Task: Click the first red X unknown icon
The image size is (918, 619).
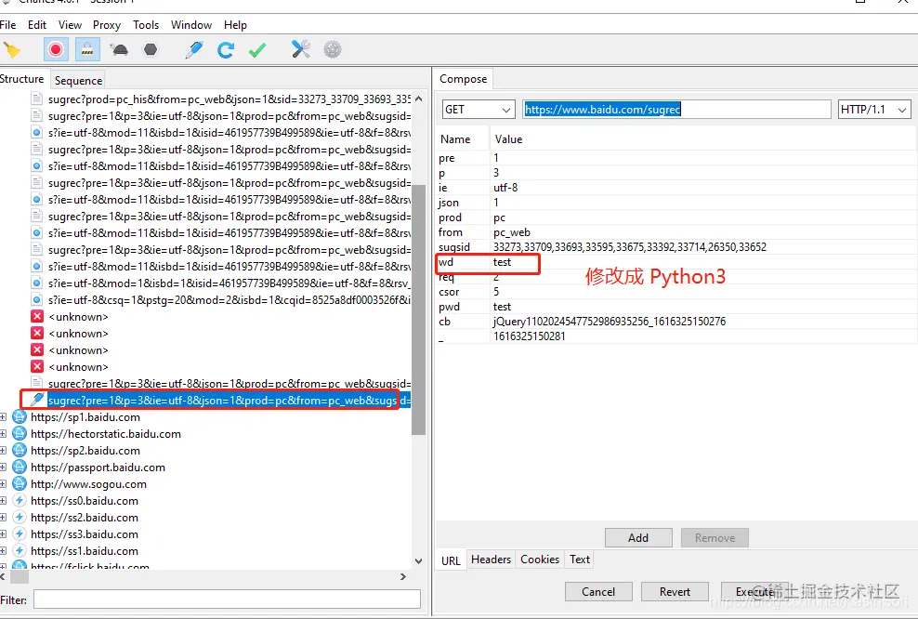Action: [37, 317]
